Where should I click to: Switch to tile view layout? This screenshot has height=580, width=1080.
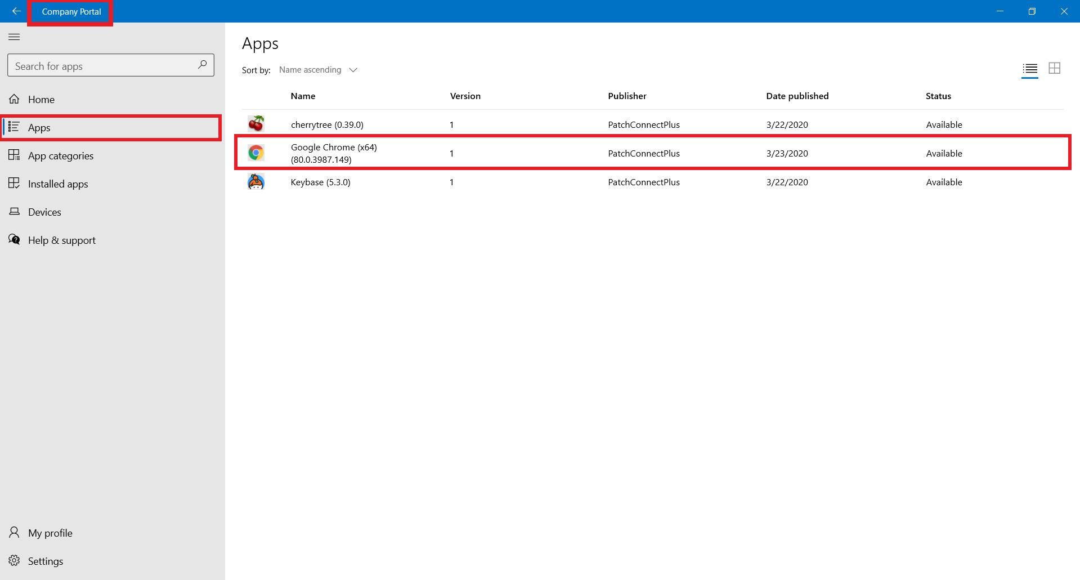[1054, 68]
